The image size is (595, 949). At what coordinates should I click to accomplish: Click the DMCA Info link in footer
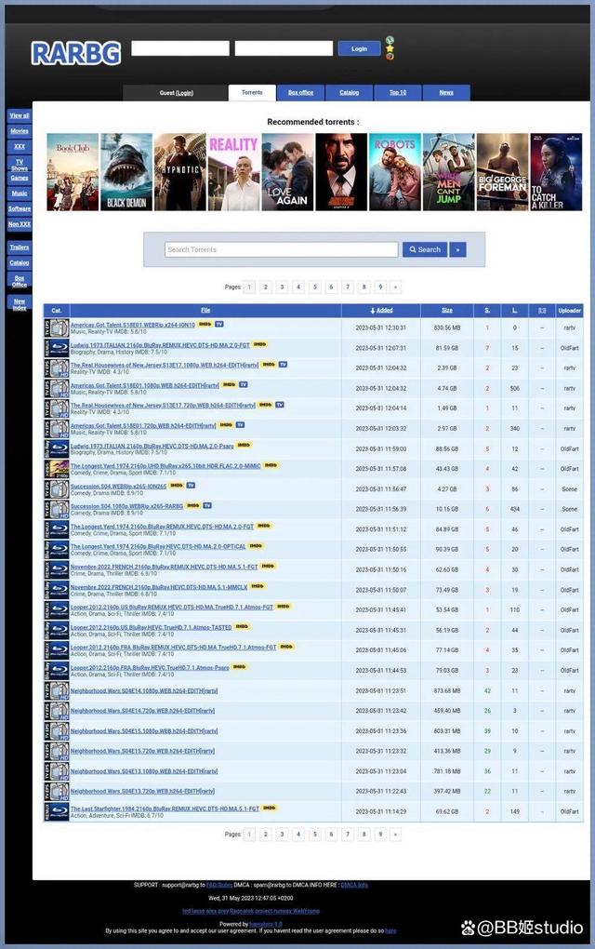coord(353,885)
